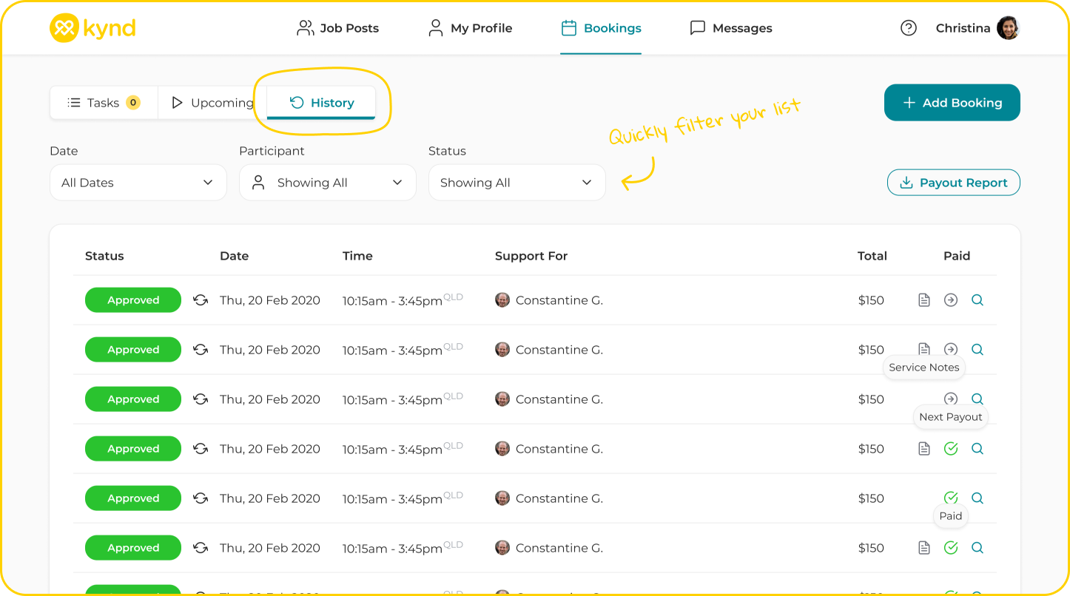This screenshot has height=596, width=1070.
Task: Click the Date column header
Action: [234, 256]
